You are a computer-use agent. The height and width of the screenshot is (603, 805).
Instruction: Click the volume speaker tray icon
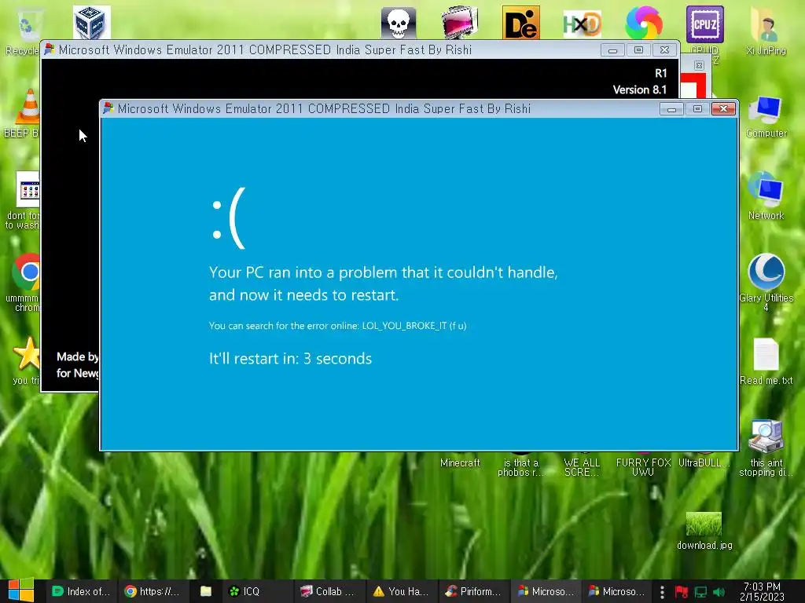coord(719,592)
